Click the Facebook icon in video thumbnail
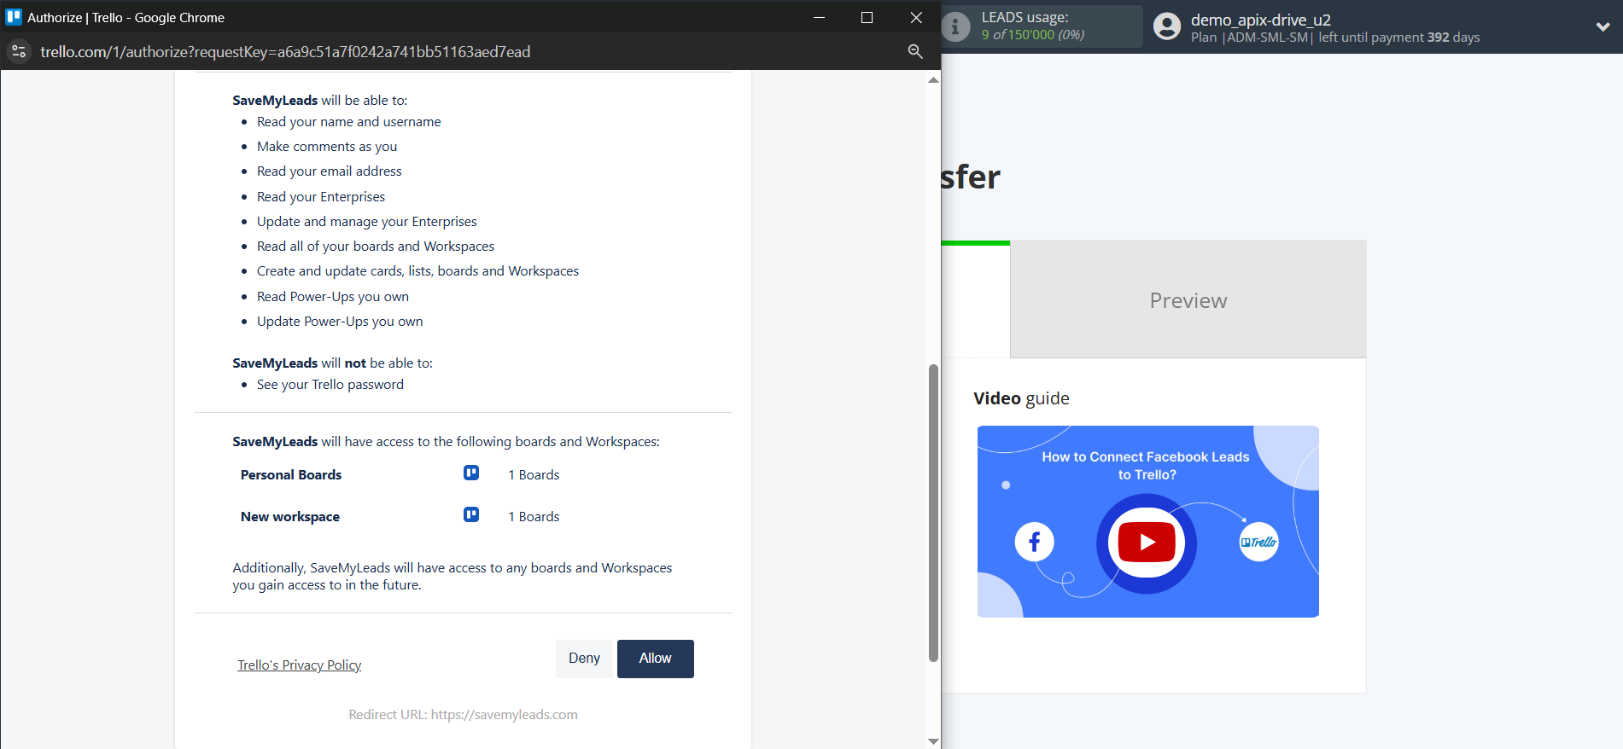Viewport: 1623px width, 749px height. pos(1034,542)
